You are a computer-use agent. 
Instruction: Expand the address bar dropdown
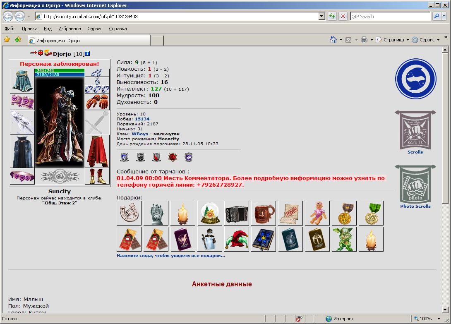pos(322,17)
